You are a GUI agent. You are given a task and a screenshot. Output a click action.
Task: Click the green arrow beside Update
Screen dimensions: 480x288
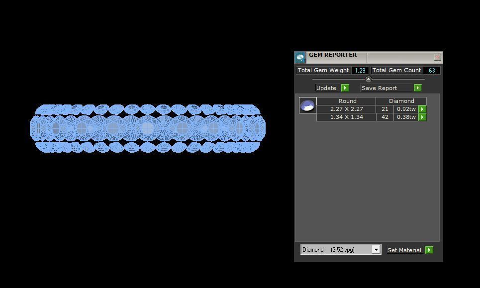(345, 88)
